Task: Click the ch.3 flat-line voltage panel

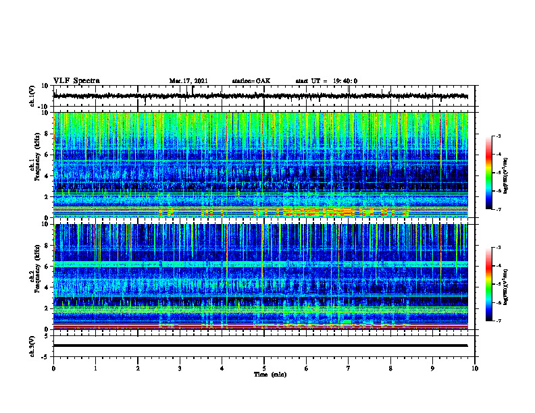Action: 264,346
